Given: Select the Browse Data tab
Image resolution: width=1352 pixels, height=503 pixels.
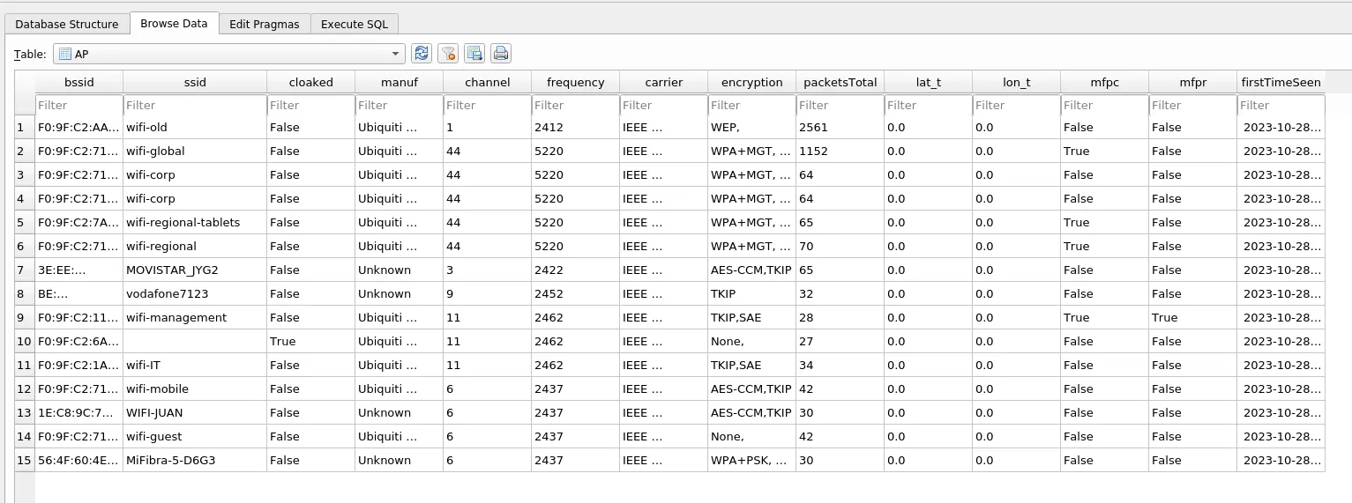Looking at the screenshot, I should pos(174,23).
